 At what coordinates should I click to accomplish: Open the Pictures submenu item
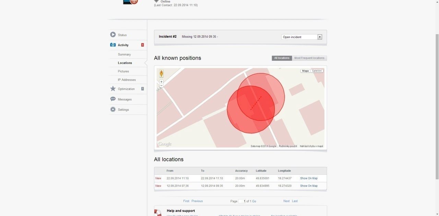click(x=123, y=71)
